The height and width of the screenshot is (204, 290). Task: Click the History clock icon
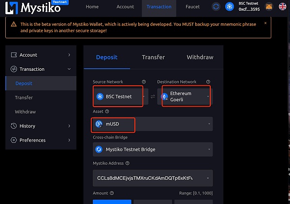pos(14,126)
